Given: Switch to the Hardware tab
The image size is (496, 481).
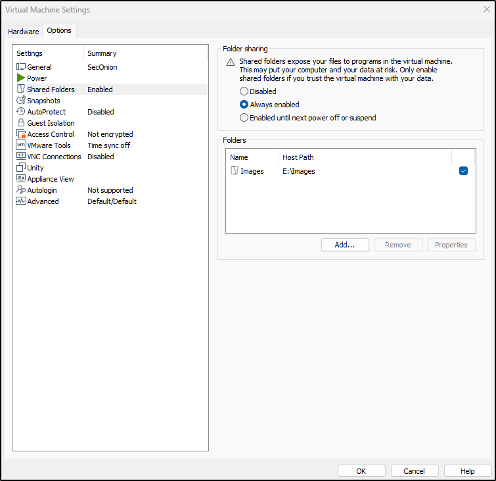Looking at the screenshot, I should (24, 32).
